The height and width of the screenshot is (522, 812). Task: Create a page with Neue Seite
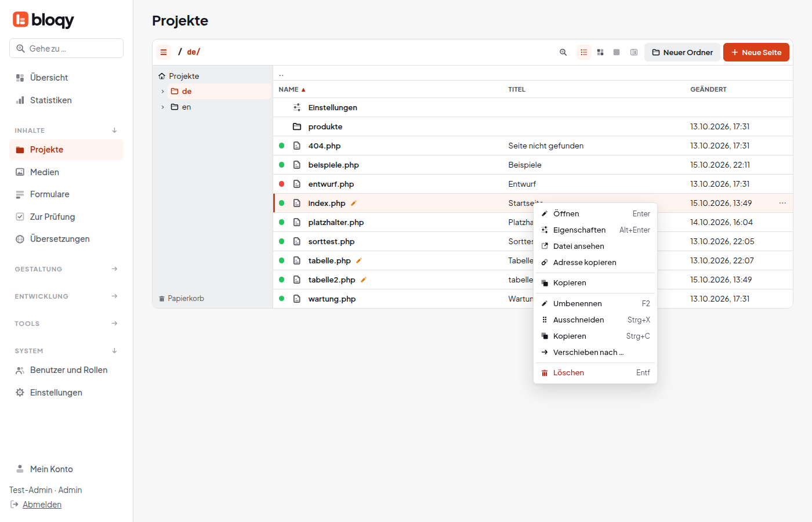click(x=756, y=52)
